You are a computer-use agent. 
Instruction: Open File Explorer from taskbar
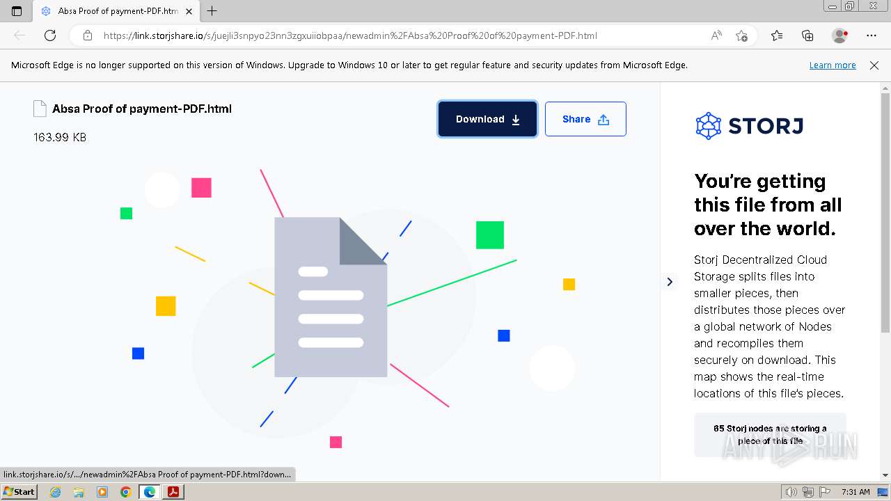pyautogui.click(x=79, y=492)
